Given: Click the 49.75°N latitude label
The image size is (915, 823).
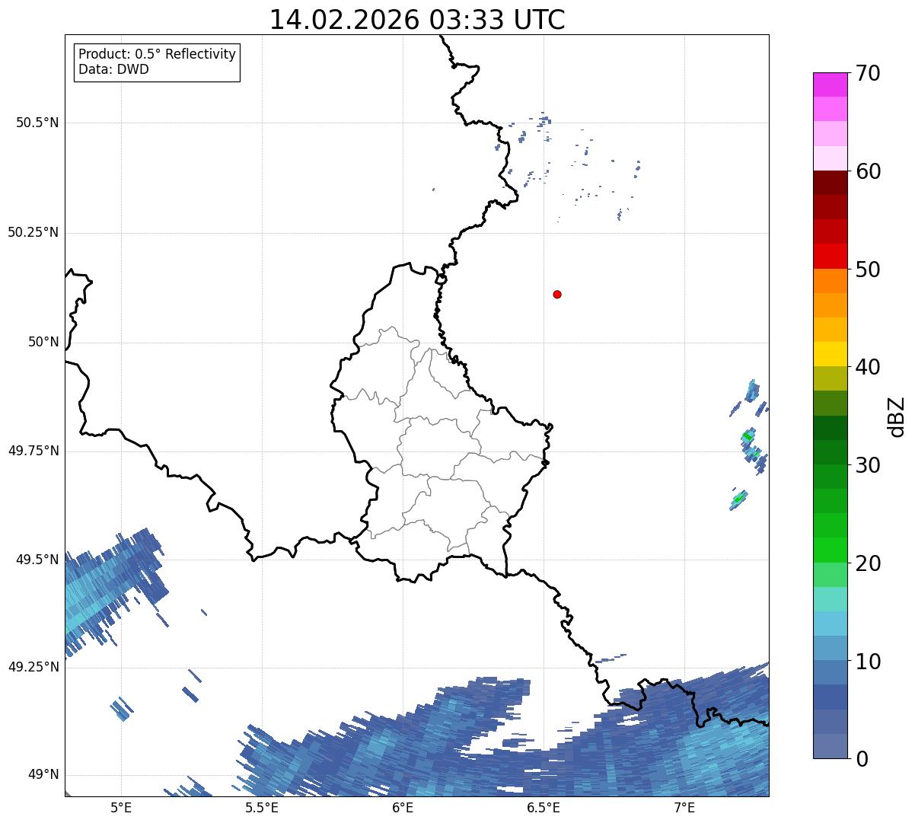Looking at the screenshot, I should (33, 451).
